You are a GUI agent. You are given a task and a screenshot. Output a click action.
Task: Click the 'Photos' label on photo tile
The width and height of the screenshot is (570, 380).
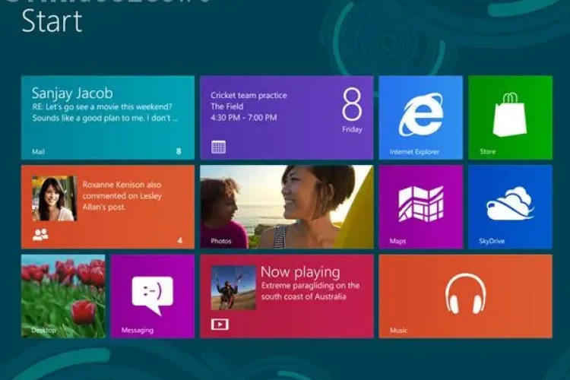point(221,241)
